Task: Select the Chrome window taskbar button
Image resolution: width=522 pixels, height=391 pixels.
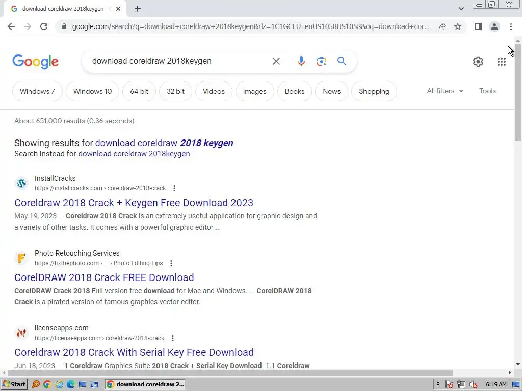Action: pos(145,384)
